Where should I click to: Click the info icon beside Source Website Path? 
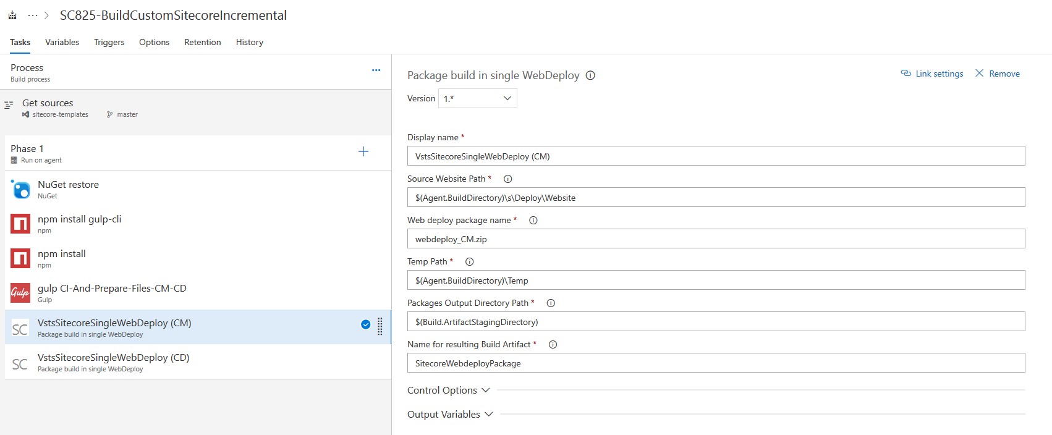(x=507, y=179)
